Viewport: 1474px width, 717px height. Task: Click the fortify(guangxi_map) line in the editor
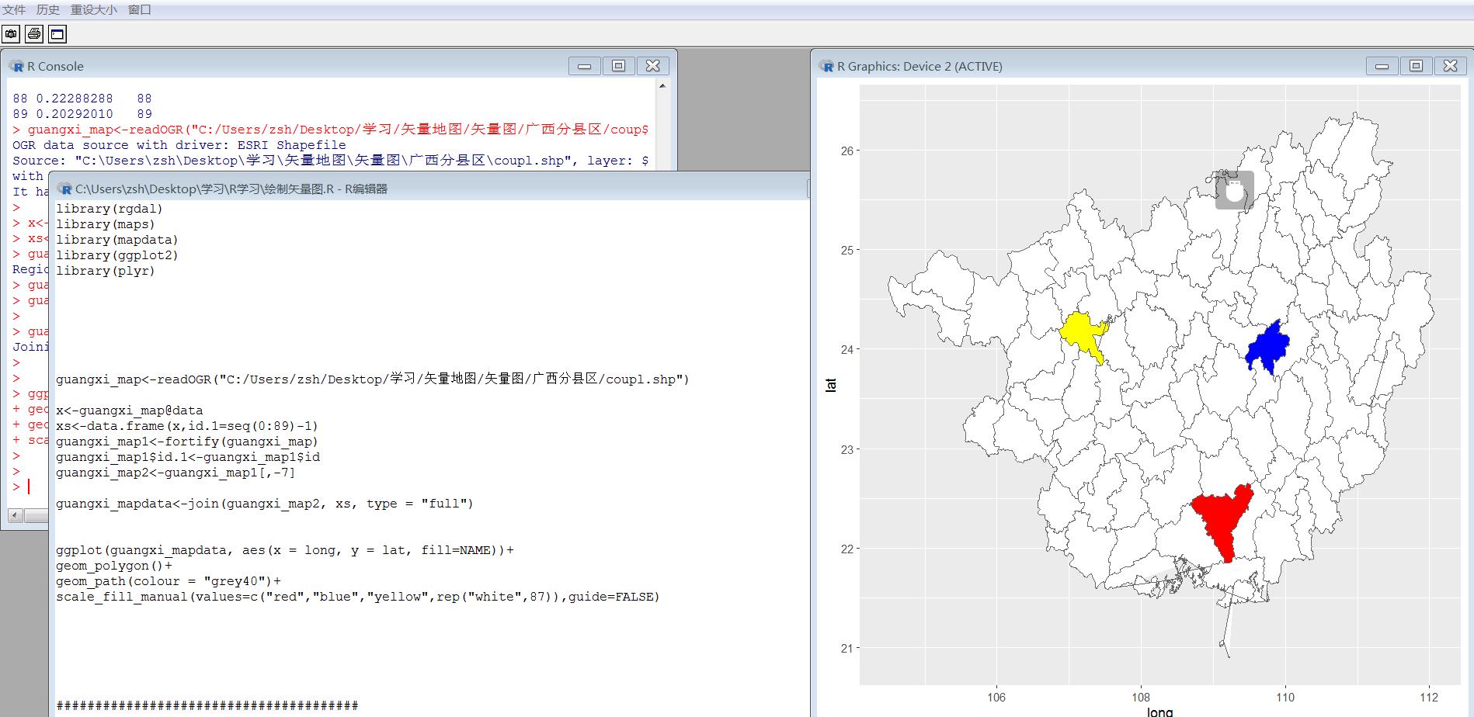coord(187,442)
